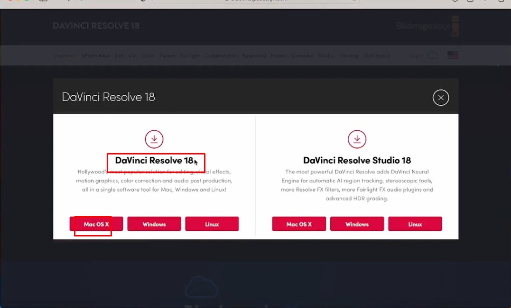Click Mac OS X under Studio 18
This screenshot has height=308, width=511.
pos(298,224)
